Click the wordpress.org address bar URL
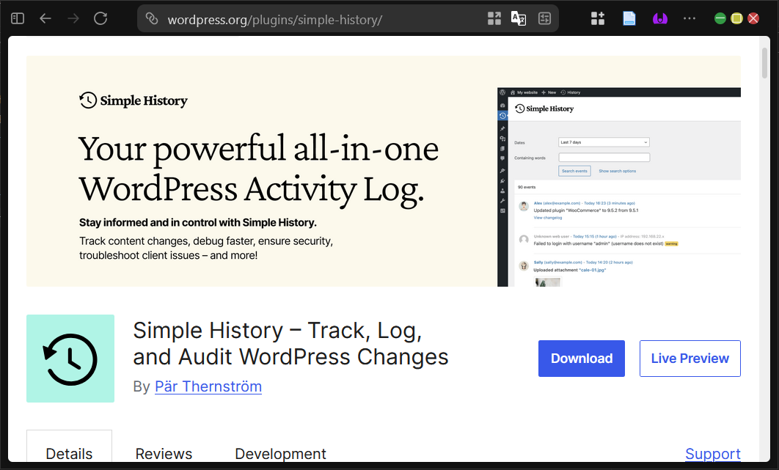This screenshot has width=779, height=470. (275, 20)
